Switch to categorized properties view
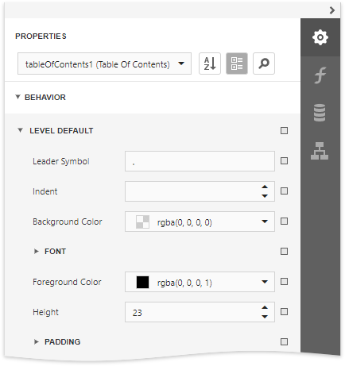 (237, 64)
